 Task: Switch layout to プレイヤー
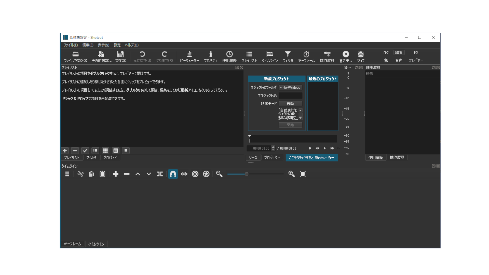click(416, 60)
